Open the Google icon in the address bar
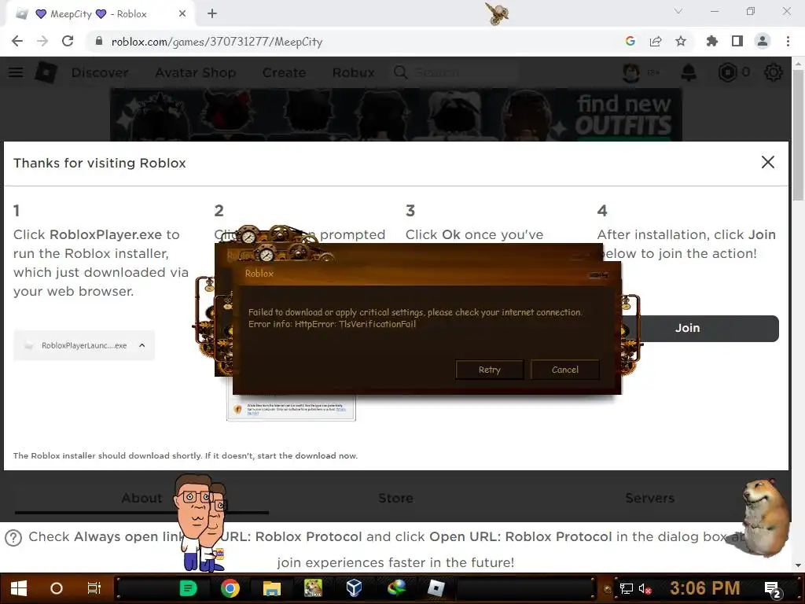 [630, 41]
